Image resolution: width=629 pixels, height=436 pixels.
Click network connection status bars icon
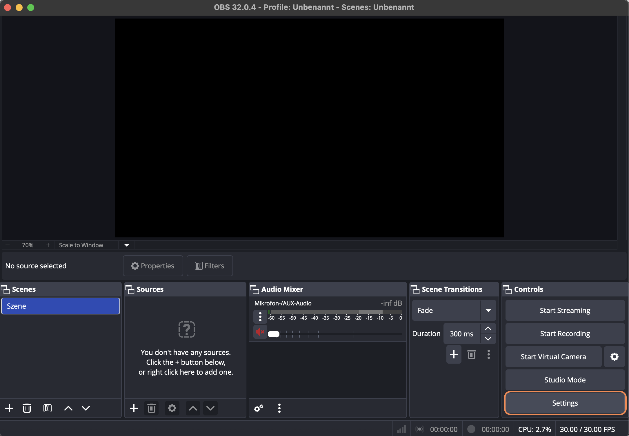coord(401,429)
